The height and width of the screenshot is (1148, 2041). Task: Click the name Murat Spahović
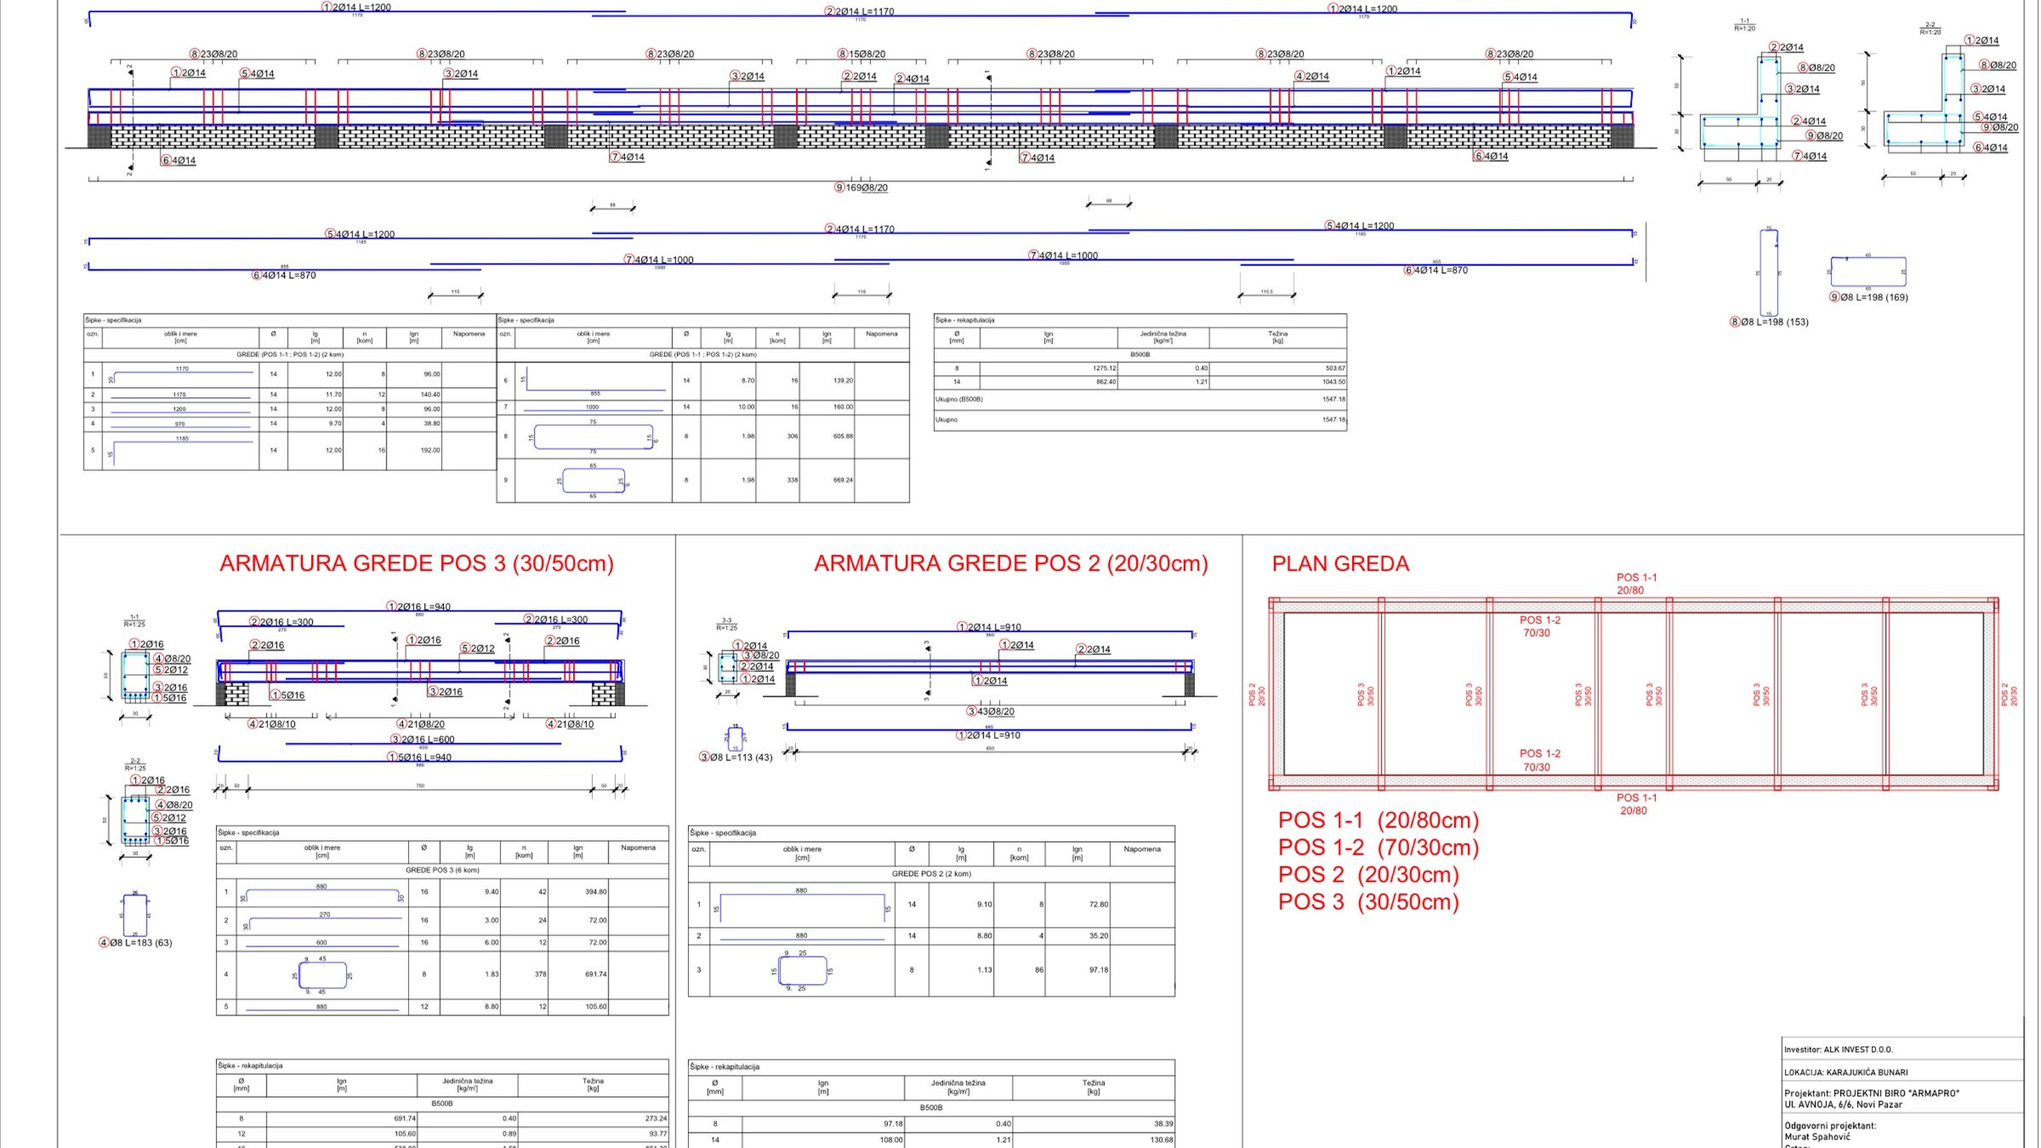click(1817, 1137)
